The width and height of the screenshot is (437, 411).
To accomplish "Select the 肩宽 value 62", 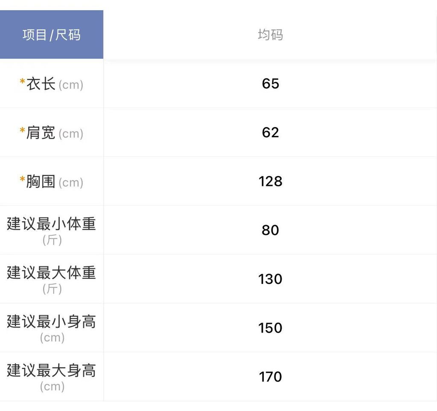I will (270, 133).
